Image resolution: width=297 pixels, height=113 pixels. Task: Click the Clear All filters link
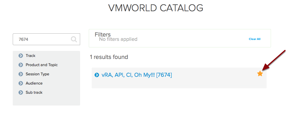point(254,39)
